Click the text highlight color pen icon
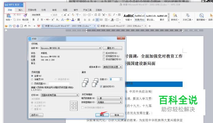 (67, 20)
